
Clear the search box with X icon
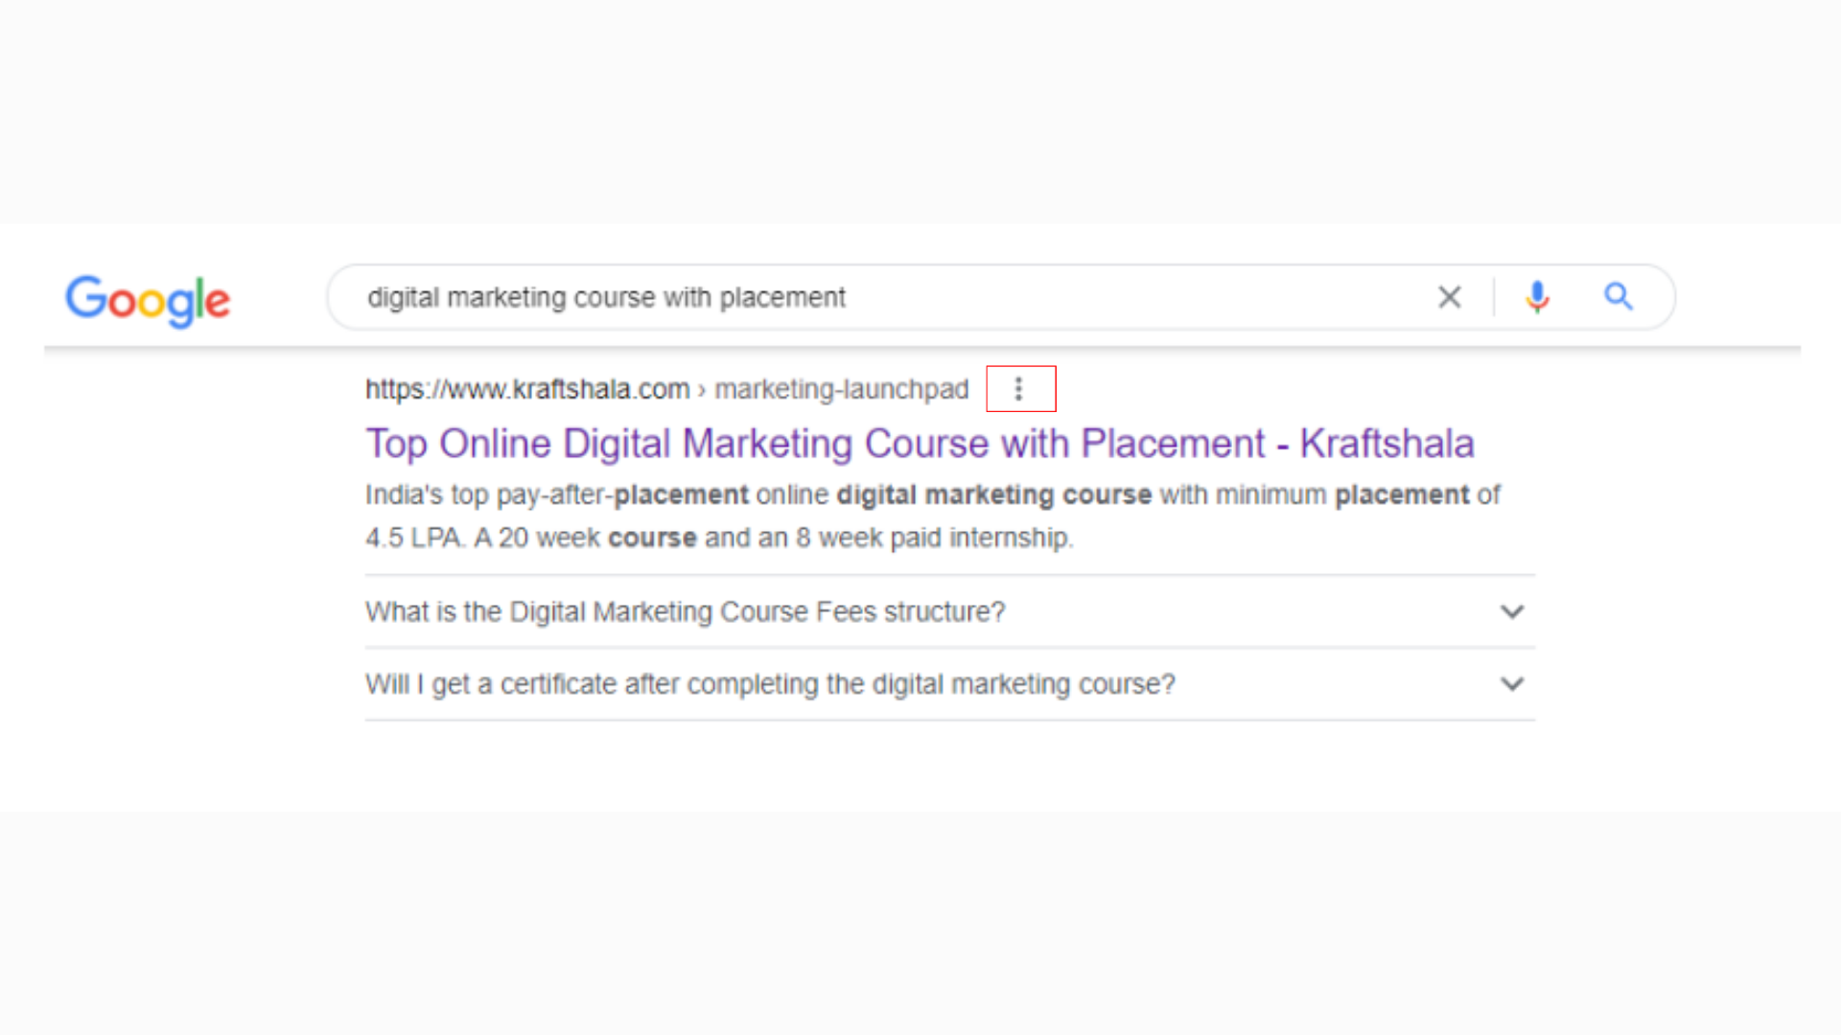[1450, 297]
